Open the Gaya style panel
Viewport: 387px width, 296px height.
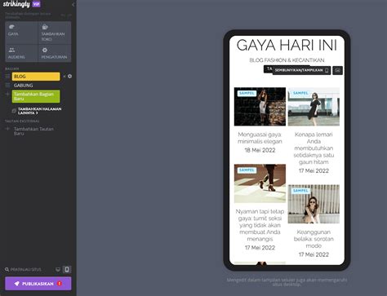click(x=21, y=33)
